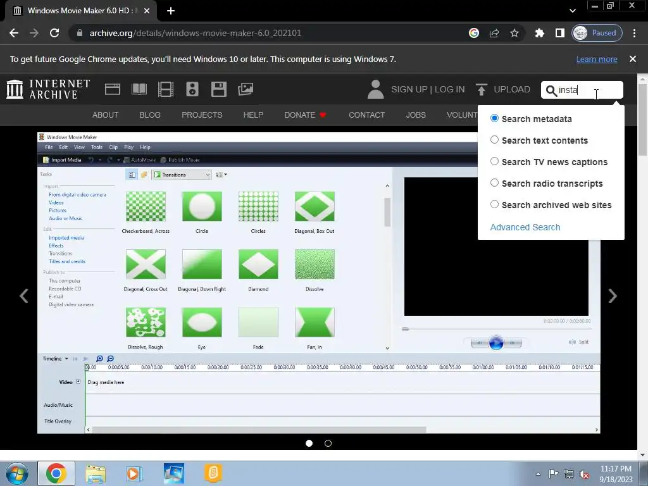Open Chrome tab search dropdown
Image resolution: width=648 pixels, height=486 pixels.
[x=572, y=11]
